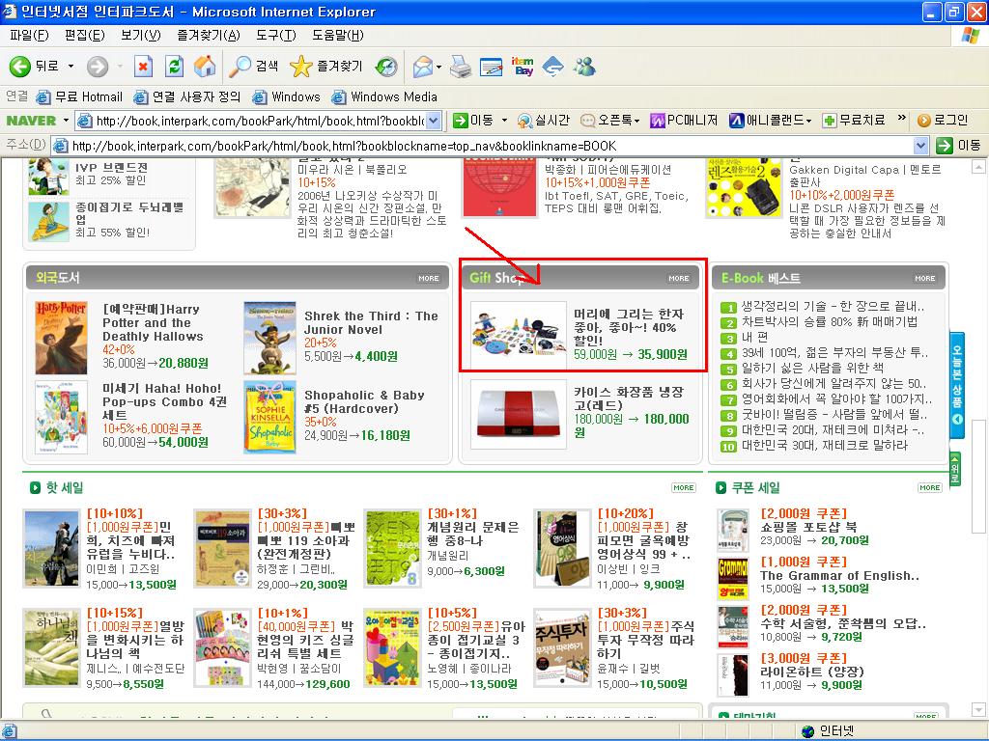Open the 검색 search pane
Image resolution: width=989 pixels, height=741 pixels.
254,67
